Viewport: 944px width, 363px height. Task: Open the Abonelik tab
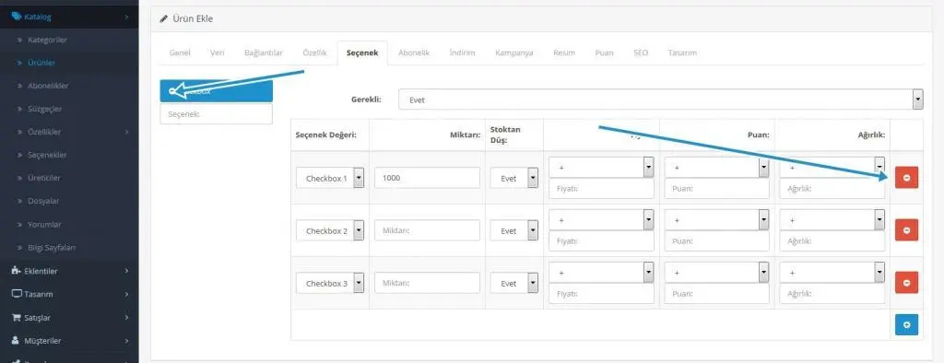[x=414, y=53]
